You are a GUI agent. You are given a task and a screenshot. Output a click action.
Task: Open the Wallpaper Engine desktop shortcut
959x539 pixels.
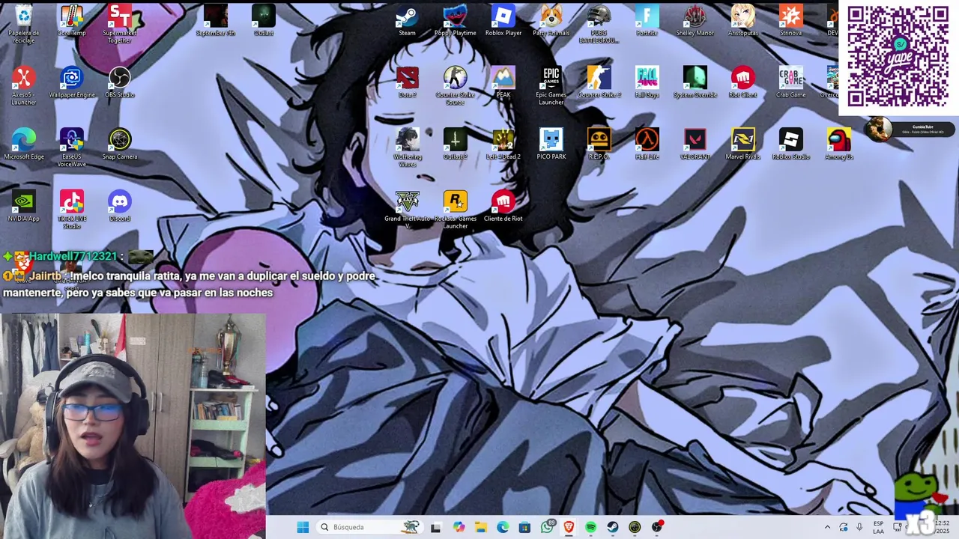pos(71,82)
